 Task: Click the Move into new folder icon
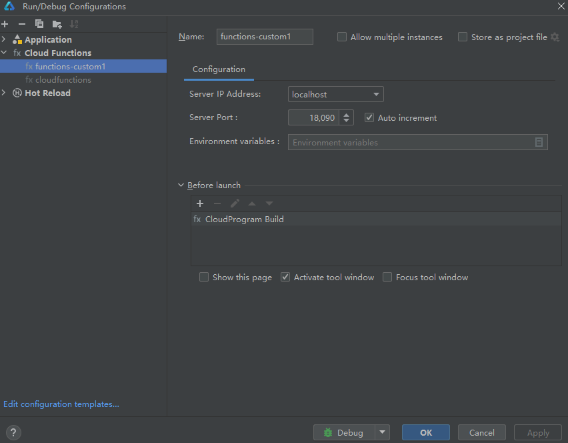pos(57,24)
